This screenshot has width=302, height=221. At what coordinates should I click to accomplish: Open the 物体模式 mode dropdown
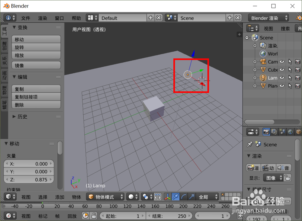click(105, 197)
